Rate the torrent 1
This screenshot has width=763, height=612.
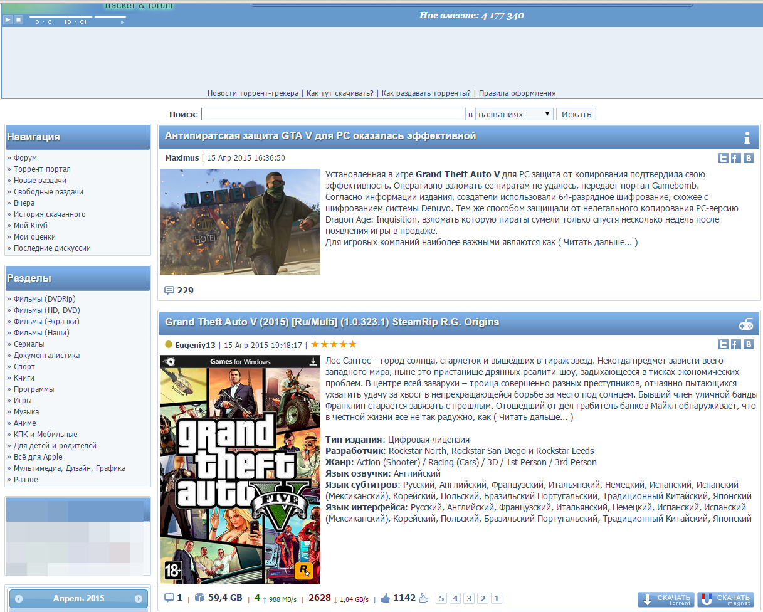(497, 598)
